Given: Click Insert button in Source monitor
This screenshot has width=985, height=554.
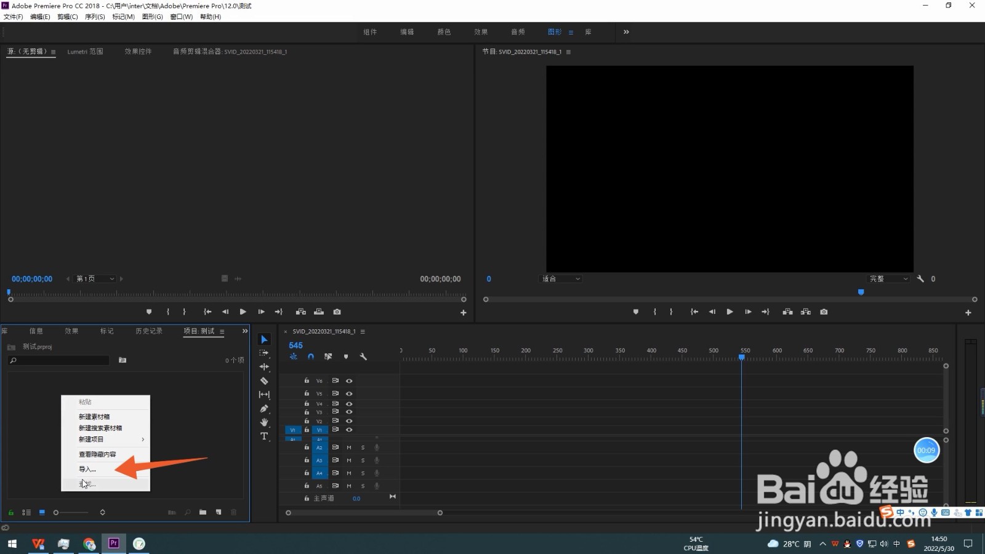Looking at the screenshot, I should 301,312.
